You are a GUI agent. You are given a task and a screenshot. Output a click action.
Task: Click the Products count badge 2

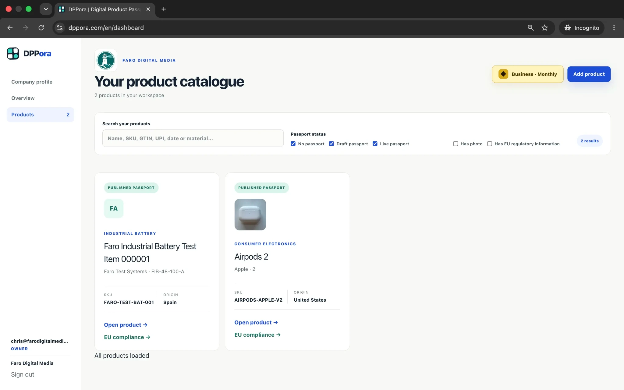[68, 115]
